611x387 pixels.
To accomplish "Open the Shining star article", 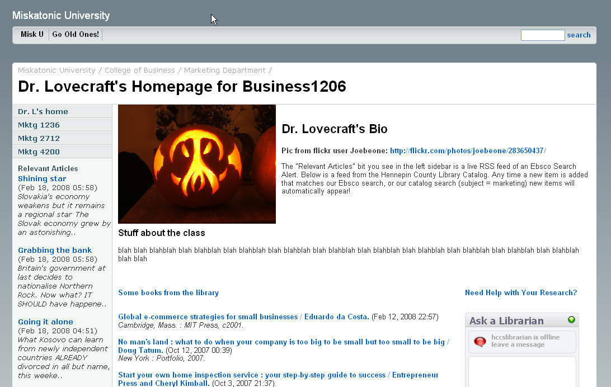I will (42, 179).
